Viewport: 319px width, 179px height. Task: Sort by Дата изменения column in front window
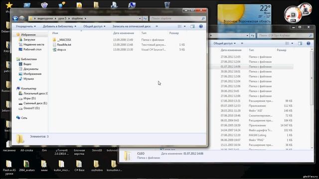[124, 33]
